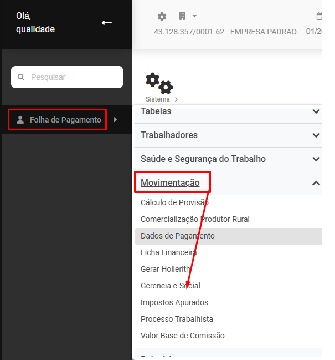Screen dimensions: 335x360
Task: Expand Saúde e Segurança do Trabalho section
Action: (x=316, y=159)
